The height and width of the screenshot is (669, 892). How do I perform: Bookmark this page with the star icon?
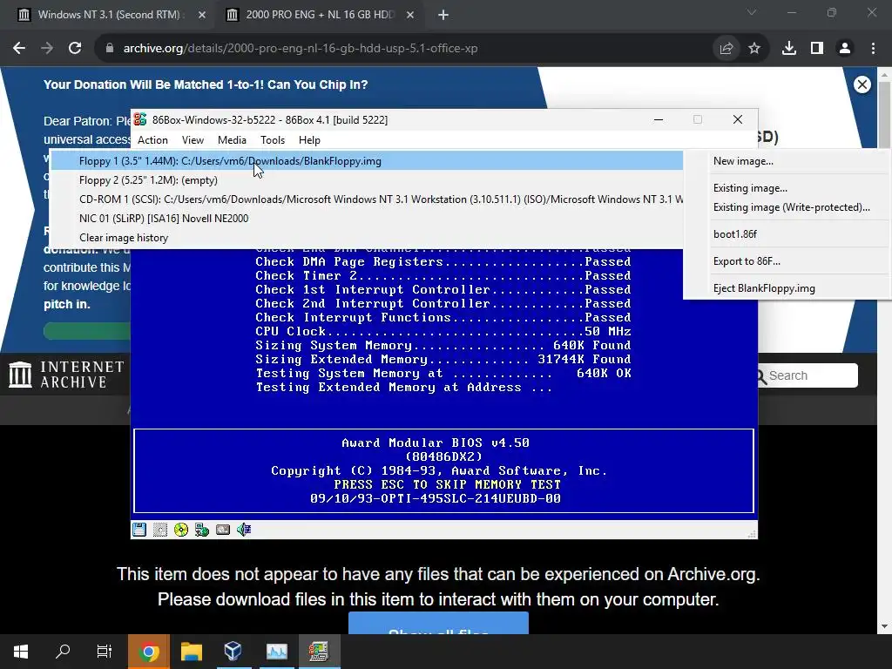tap(754, 49)
